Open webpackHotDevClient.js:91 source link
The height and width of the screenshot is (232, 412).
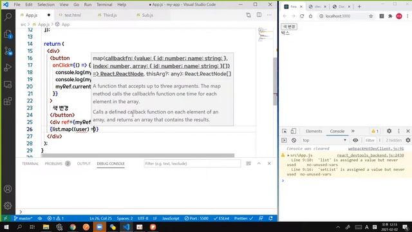(x=376, y=149)
